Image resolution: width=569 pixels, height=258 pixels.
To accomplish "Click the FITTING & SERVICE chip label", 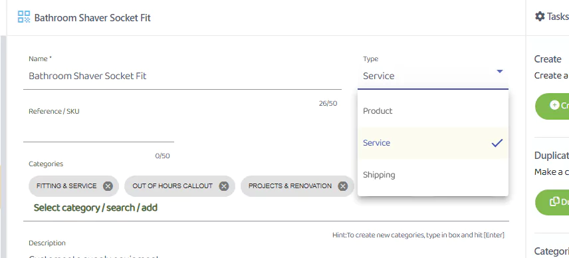I will tap(66, 186).
